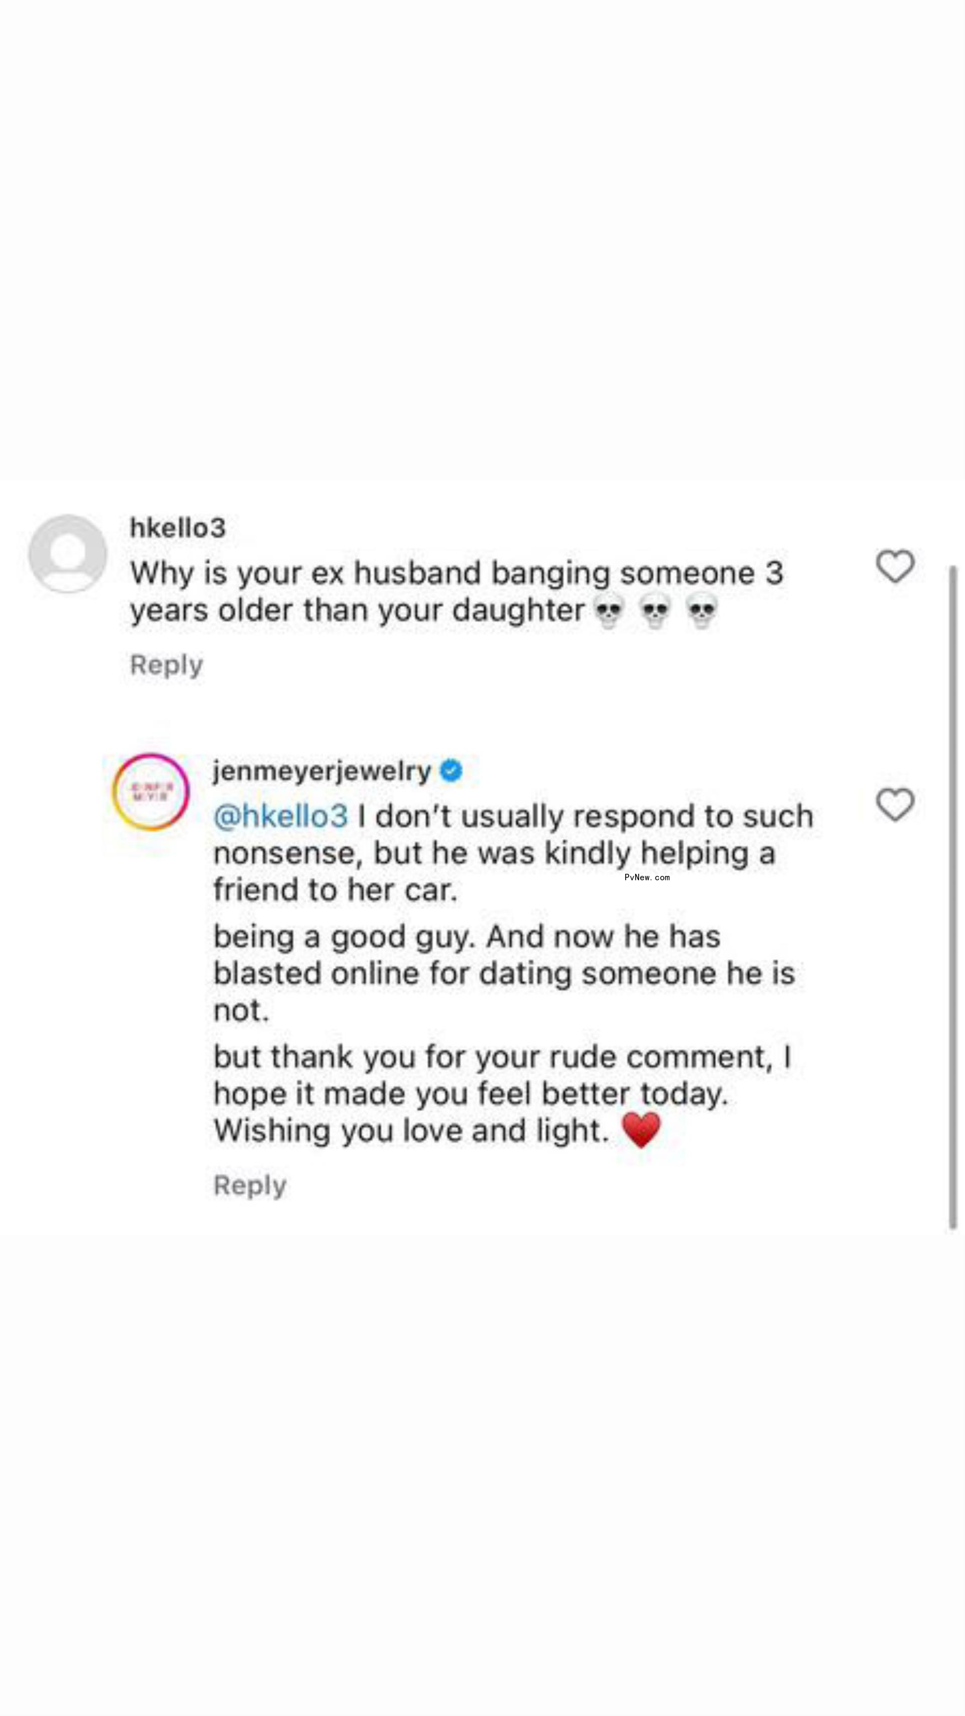The image size is (965, 1716).
Task: Click the 'being a good guy' paragraph
Action: click(x=504, y=973)
